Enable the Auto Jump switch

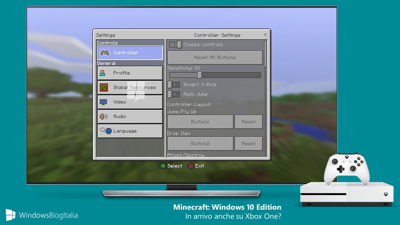click(174, 94)
